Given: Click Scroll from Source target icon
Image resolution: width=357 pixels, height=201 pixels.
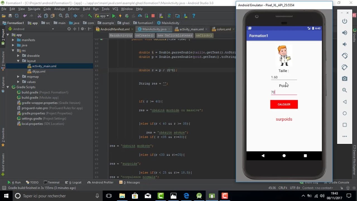Looking at the screenshot, I should [x=69, y=29].
